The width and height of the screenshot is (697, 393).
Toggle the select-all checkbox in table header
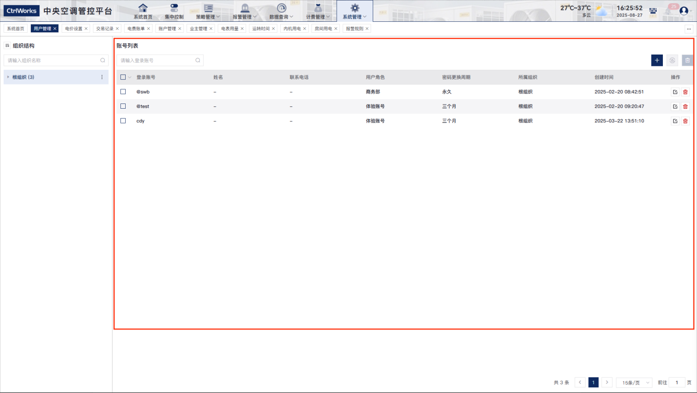[123, 77]
